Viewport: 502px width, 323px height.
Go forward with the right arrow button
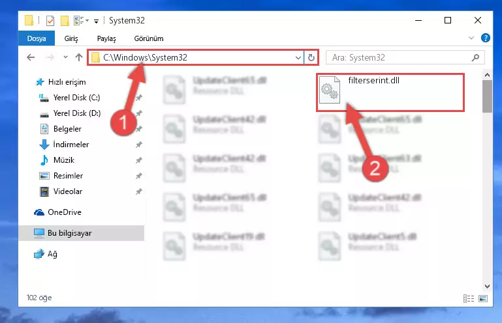50,57
